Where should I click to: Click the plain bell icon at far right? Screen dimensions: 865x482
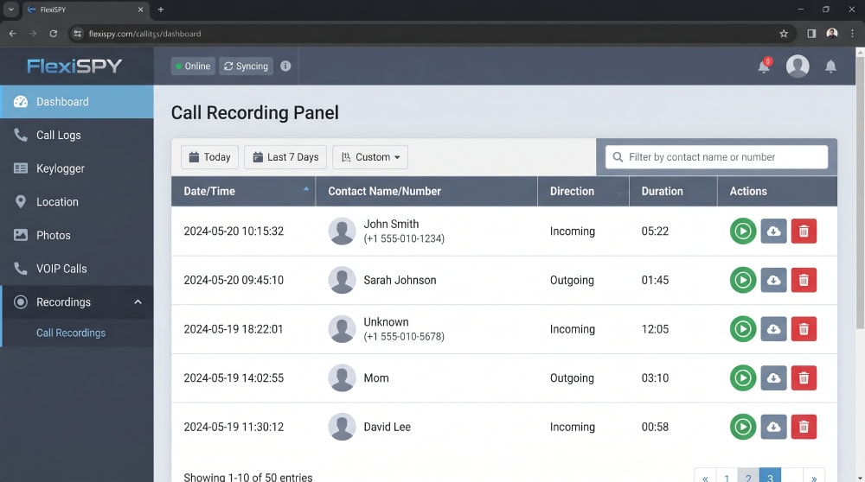point(830,67)
